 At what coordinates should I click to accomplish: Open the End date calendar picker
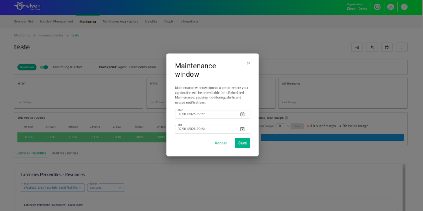pos(242,129)
